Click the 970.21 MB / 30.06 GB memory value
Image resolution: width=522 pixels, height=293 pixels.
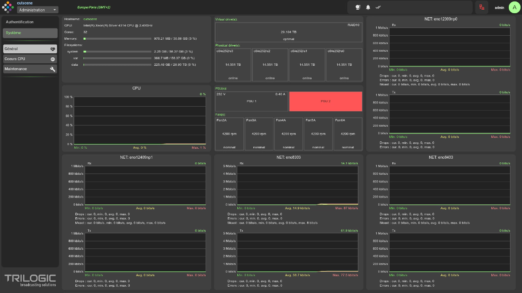[x=175, y=39]
